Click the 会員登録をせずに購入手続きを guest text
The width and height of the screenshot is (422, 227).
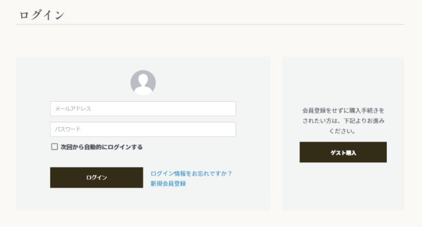pyautogui.click(x=343, y=111)
